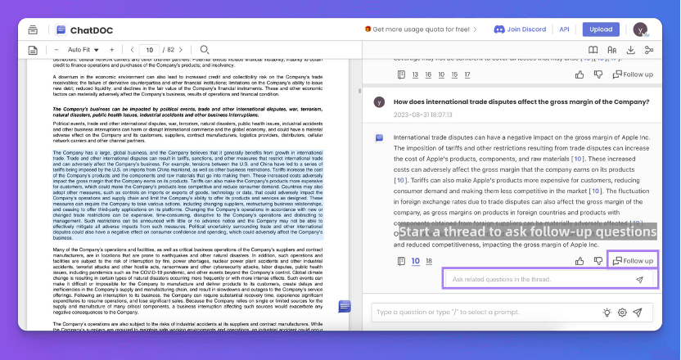Viewport: 681px width, 360px height.
Task: Like the trade disputes answer with thumbs up
Action: click(x=580, y=261)
